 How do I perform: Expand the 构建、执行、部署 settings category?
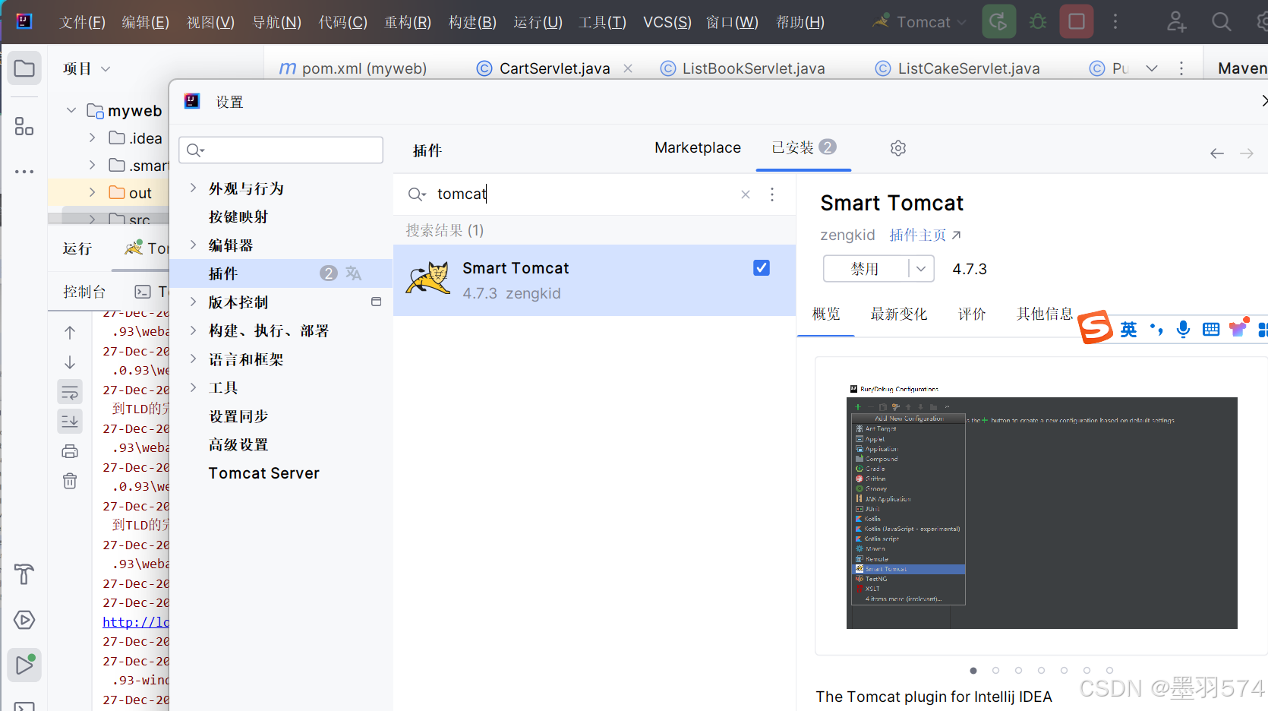pos(193,330)
